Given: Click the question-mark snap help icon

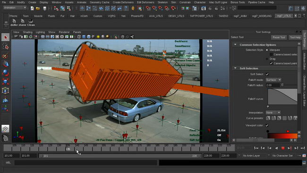Looking at the screenshot, I should coord(126,8).
